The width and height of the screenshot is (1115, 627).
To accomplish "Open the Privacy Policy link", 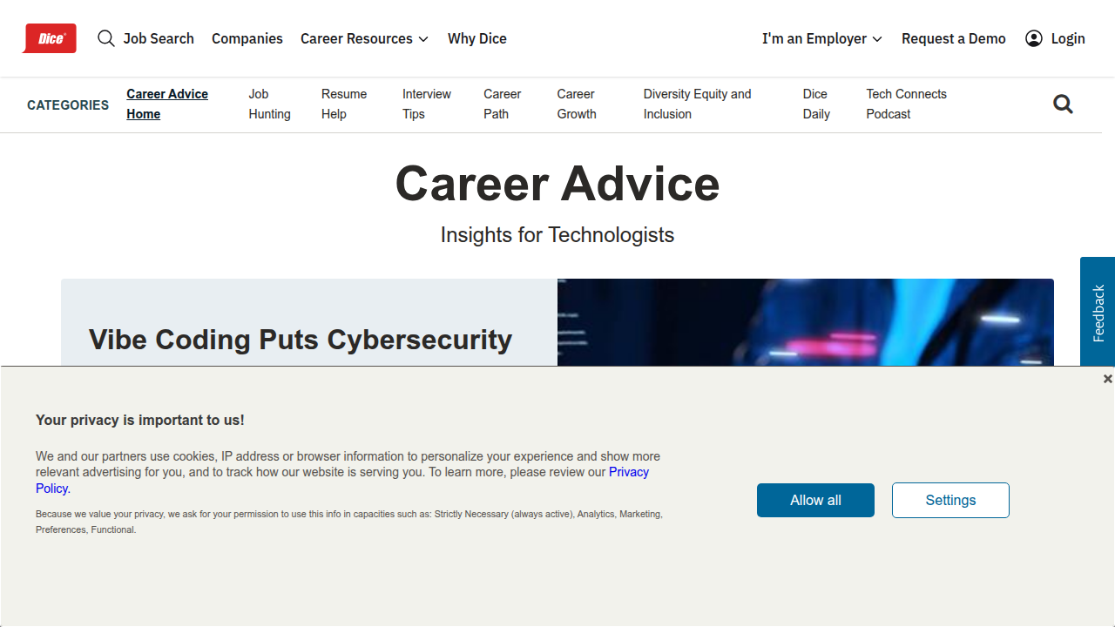I will (x=628, y=472).
